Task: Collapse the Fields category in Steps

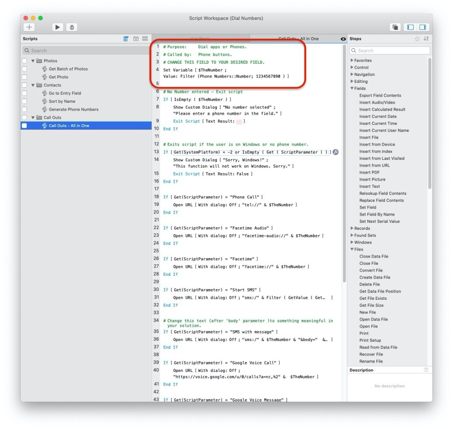Action: point(352,89)
